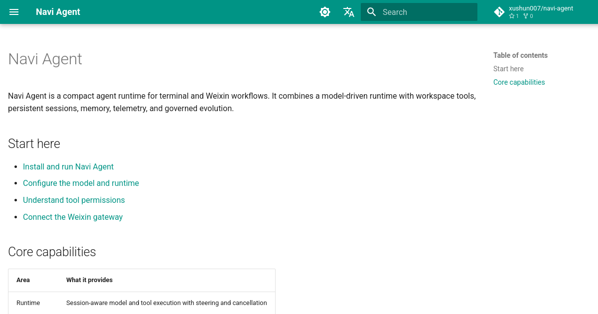Click the Navi Agent header title
Viewport: 598px width, 314px height.
point(58,12)
